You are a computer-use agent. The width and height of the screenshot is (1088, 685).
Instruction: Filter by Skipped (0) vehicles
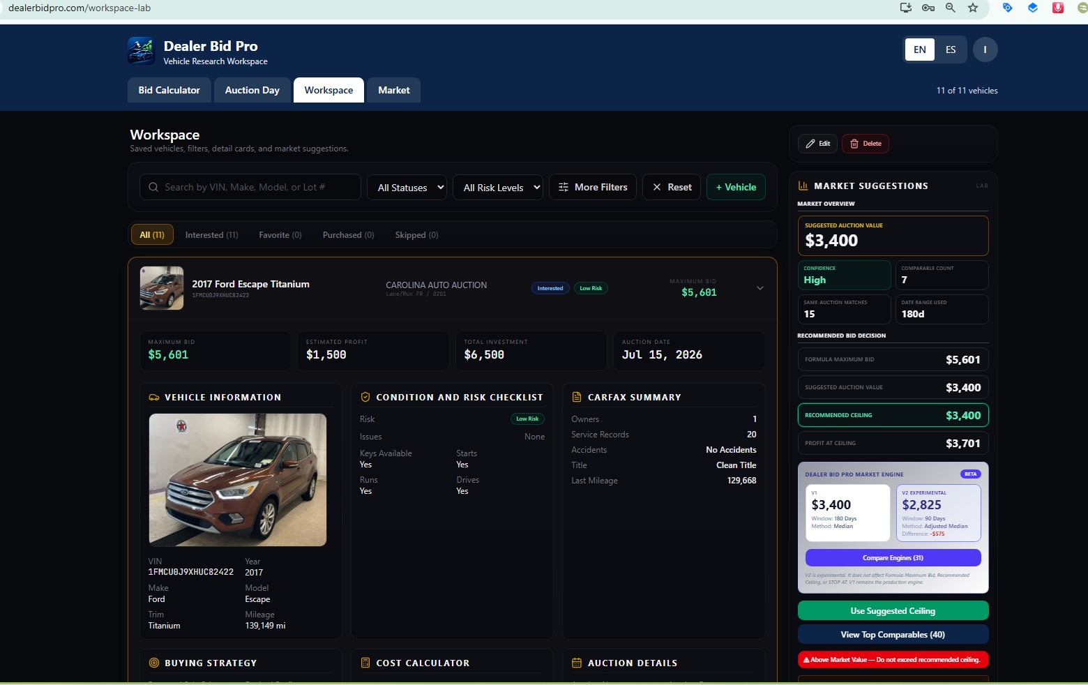tap(417, 235)
